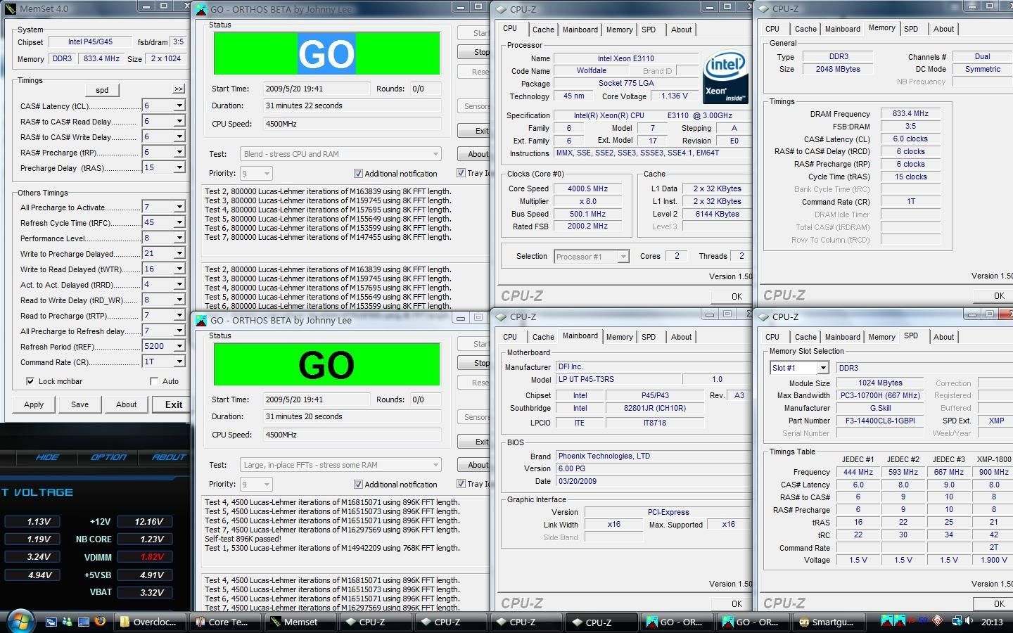Click the CPU Speed 4500MHz field in top ORTHOS
1013x633 pixels.
352,124
